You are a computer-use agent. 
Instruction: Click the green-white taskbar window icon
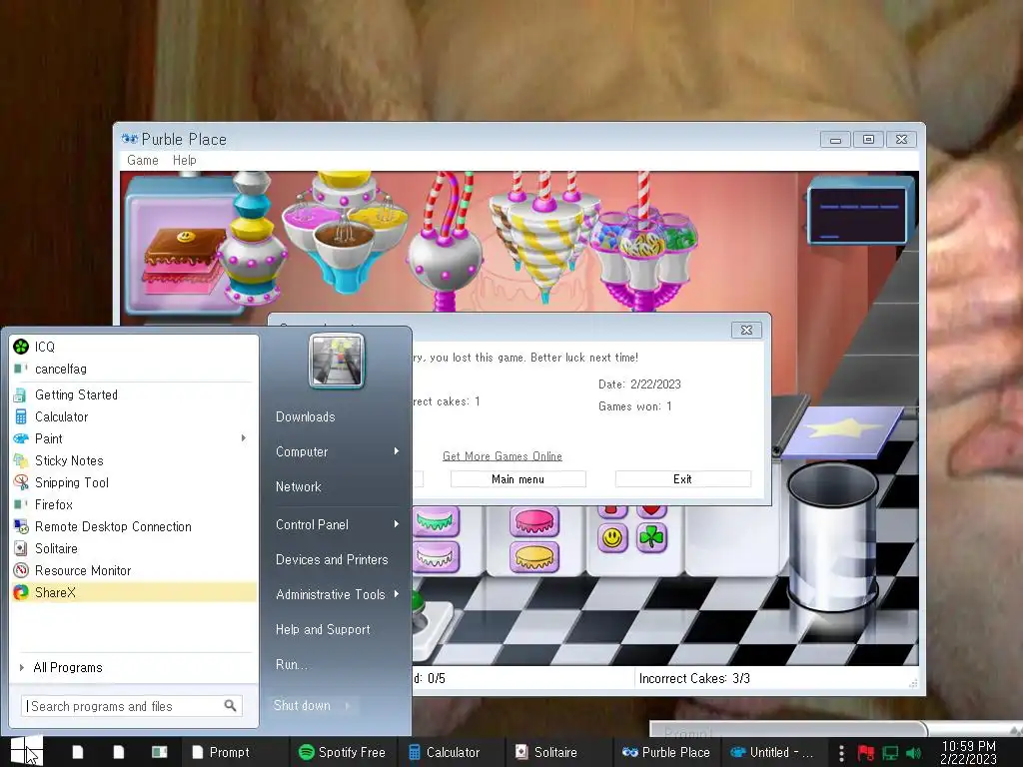click(159, 752)
